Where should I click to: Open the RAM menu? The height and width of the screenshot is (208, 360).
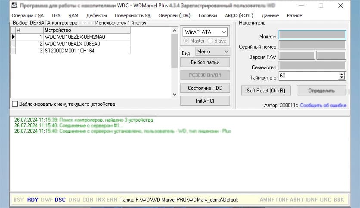[73, 15]
